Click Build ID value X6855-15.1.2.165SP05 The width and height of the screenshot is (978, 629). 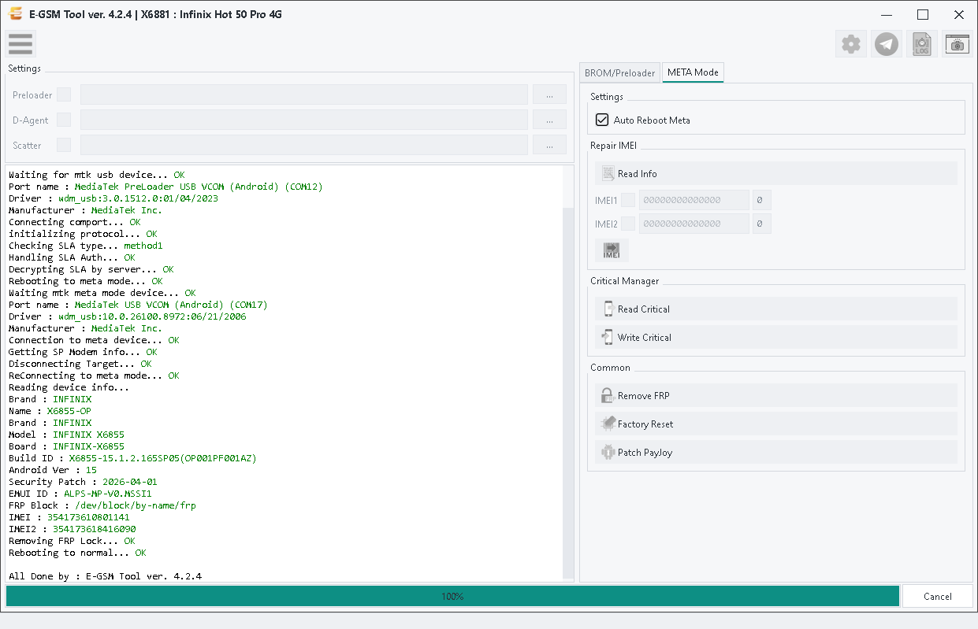[x=162, y=458]
